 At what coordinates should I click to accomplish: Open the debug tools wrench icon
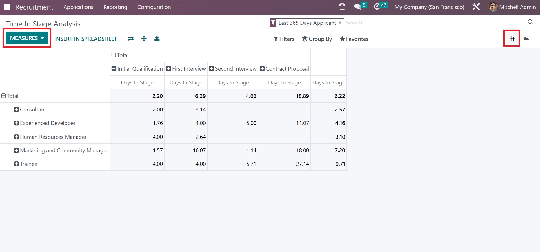[x=476, y=7]
